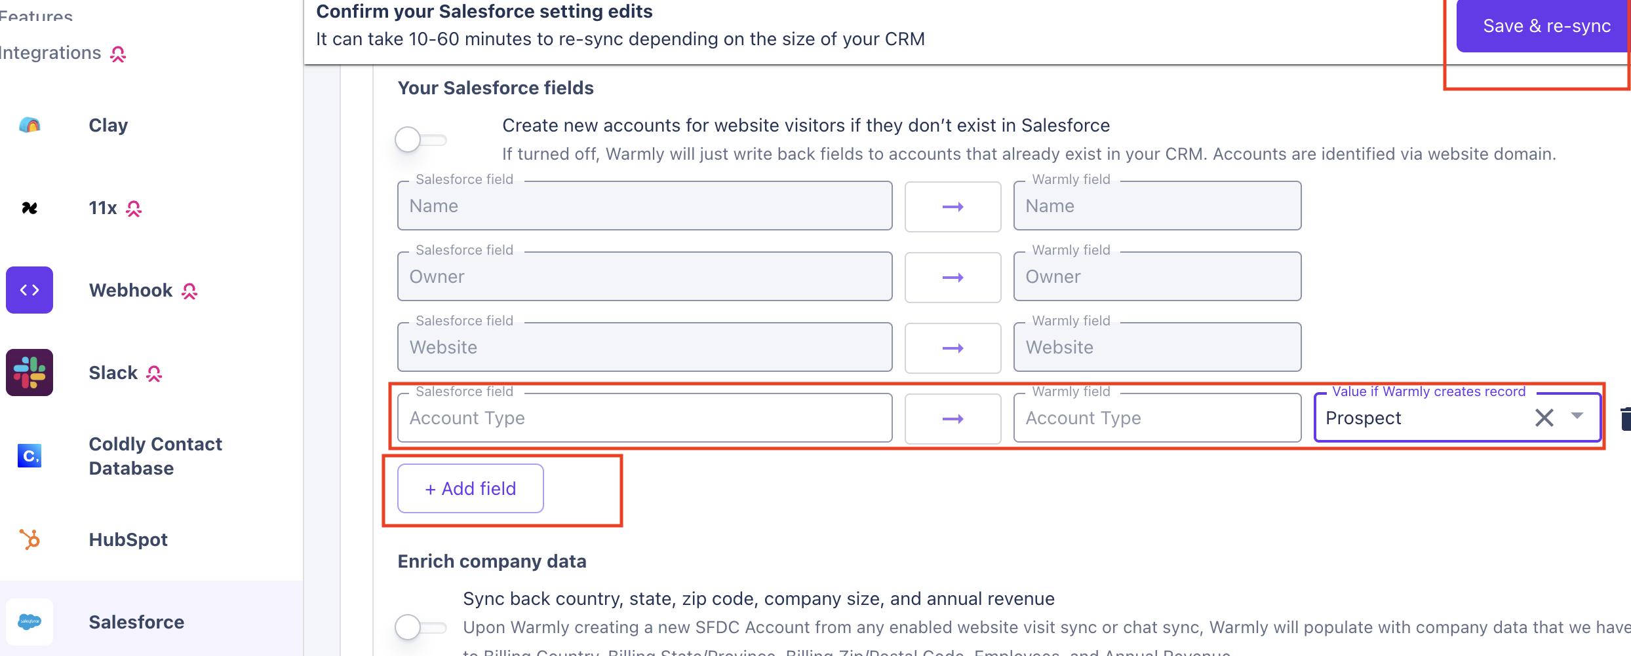Viewport: 1631px width, 656px height.
Task: Delete the Account Type field row
Action: [1624, 418]
